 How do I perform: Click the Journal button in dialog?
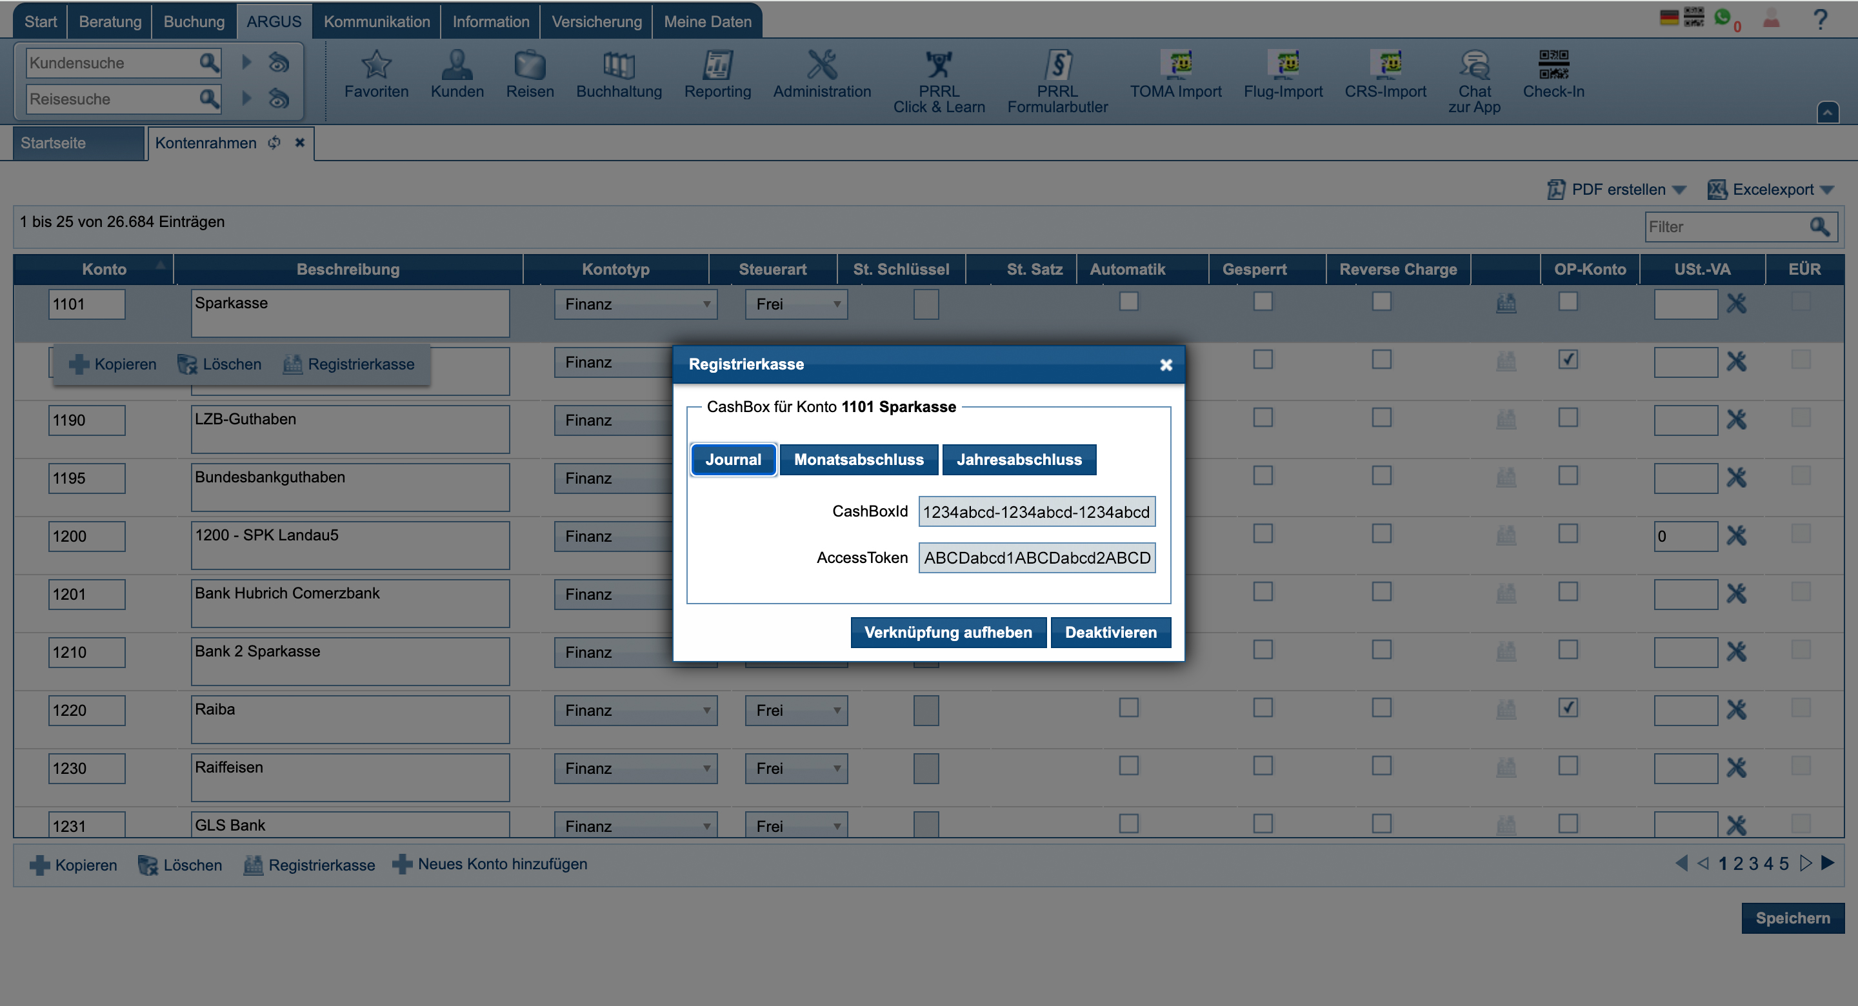(732, 460)
